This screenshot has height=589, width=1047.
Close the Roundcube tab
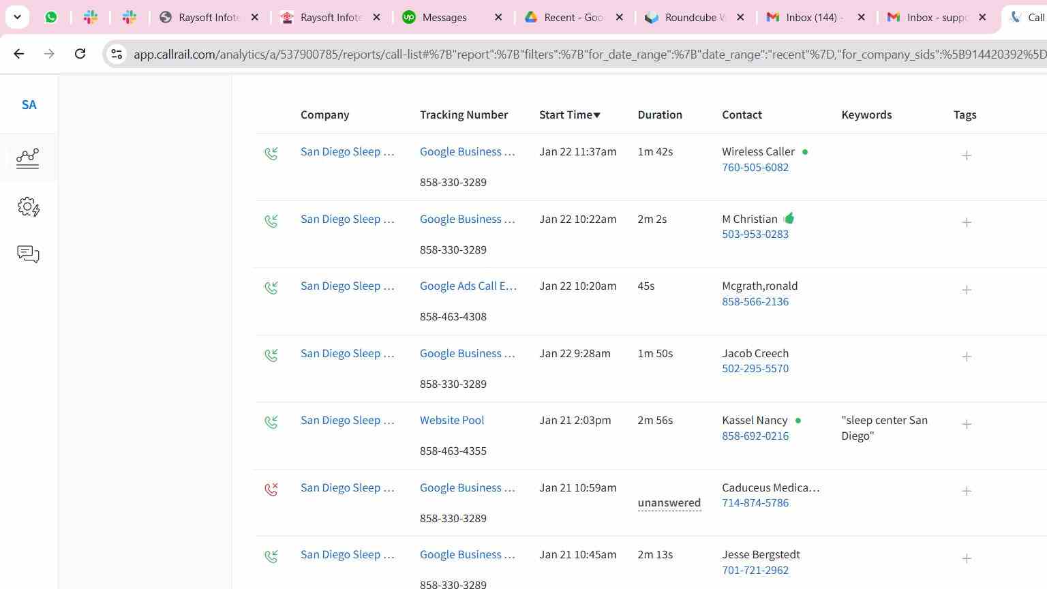click(x=740, y=17)
